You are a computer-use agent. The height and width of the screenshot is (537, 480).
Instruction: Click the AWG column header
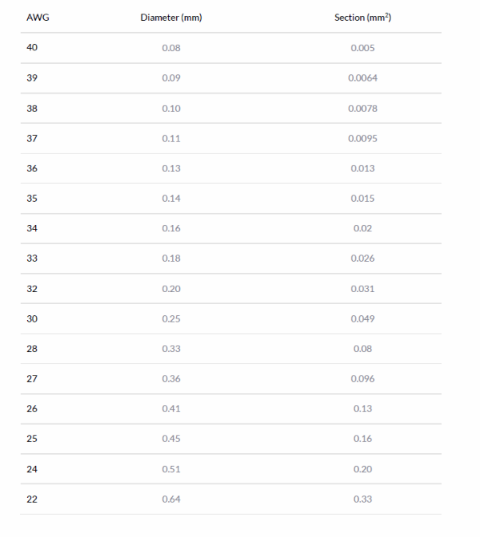(38, 18)
